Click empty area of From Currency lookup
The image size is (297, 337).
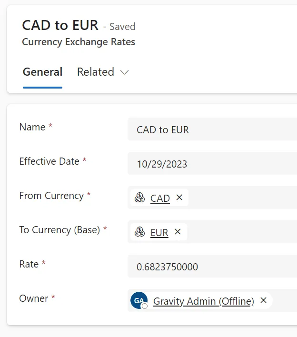[243, 198]
